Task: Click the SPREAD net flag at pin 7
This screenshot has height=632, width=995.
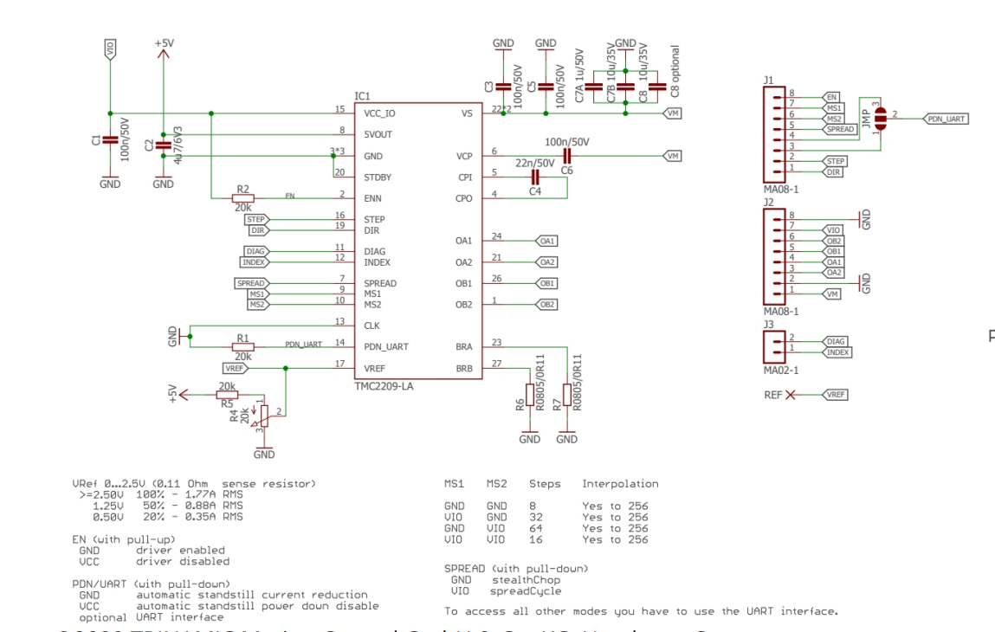Action: [251, 284]
